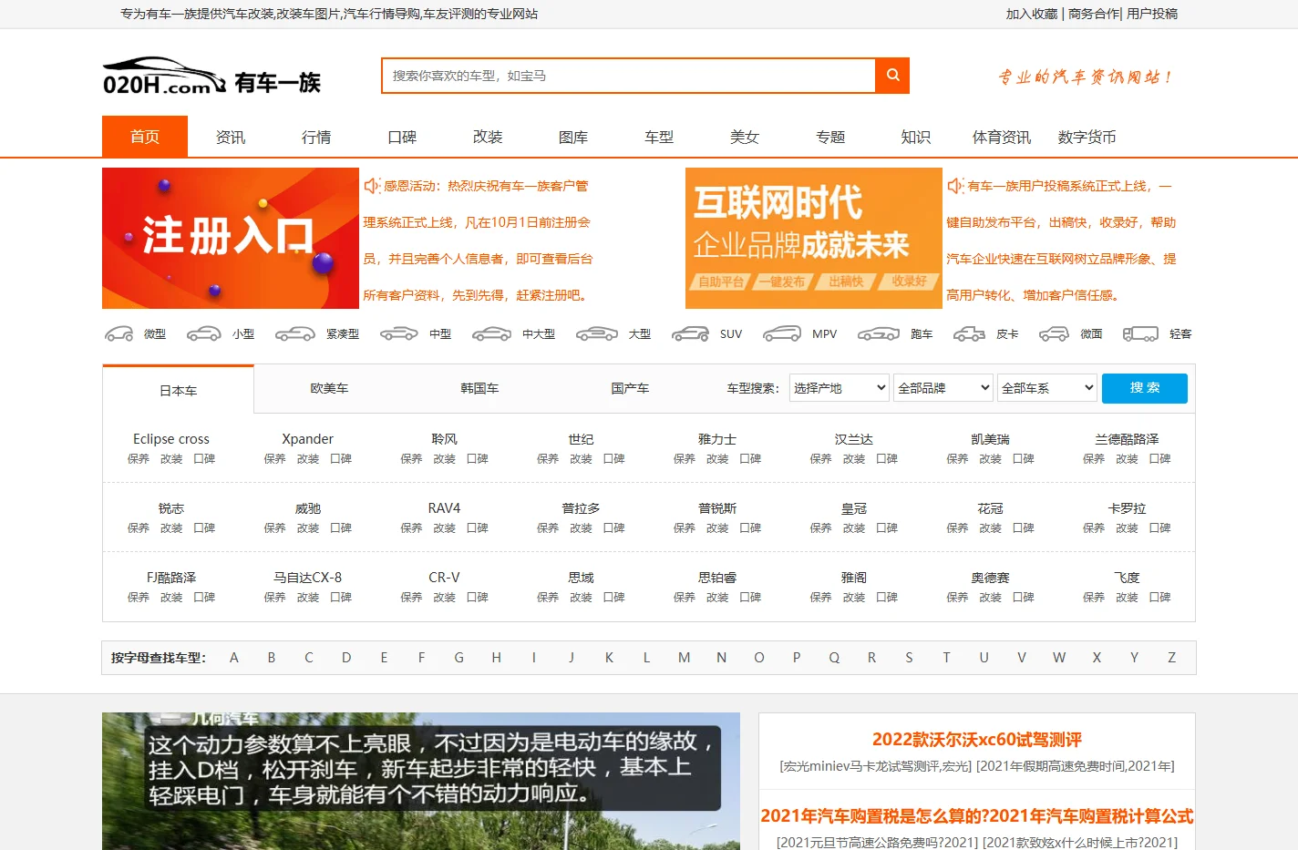The width and height of the screenshot is (1298, 850).
Task: Open the 皇冠 model link
Action: [854, 508]
